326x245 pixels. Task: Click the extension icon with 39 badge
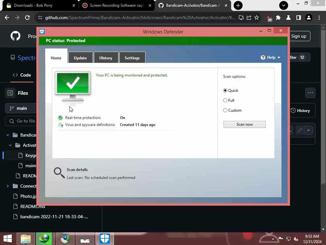[269, 18]
